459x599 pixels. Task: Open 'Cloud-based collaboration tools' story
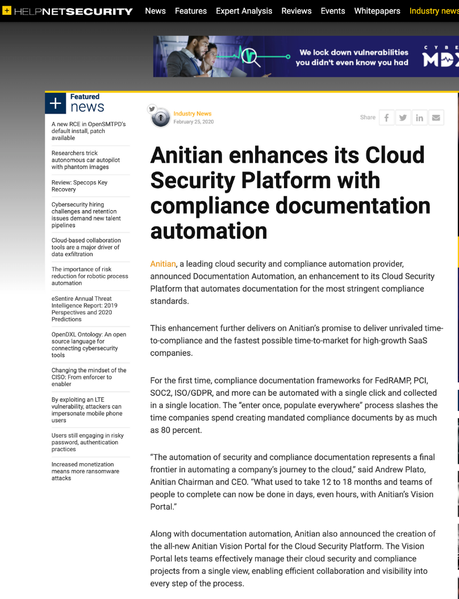pyautogui.click(x=86, y=247)
